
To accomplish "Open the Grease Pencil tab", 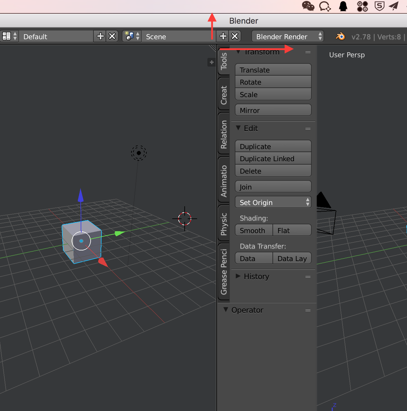I will pos(224,272).
